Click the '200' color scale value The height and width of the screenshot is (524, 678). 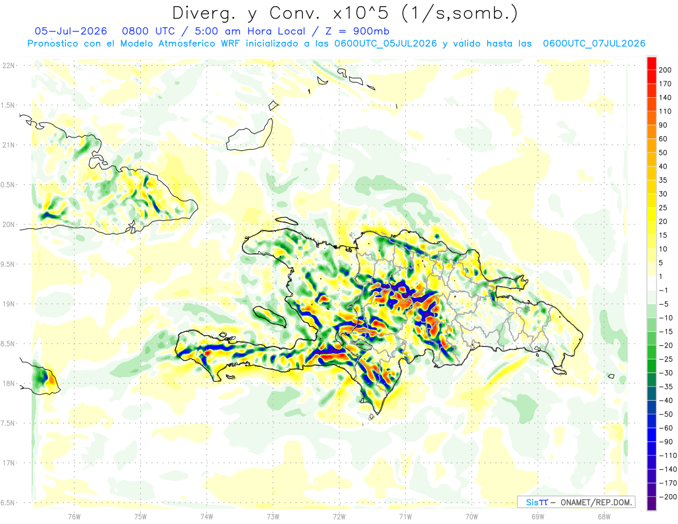coord(666,70)
